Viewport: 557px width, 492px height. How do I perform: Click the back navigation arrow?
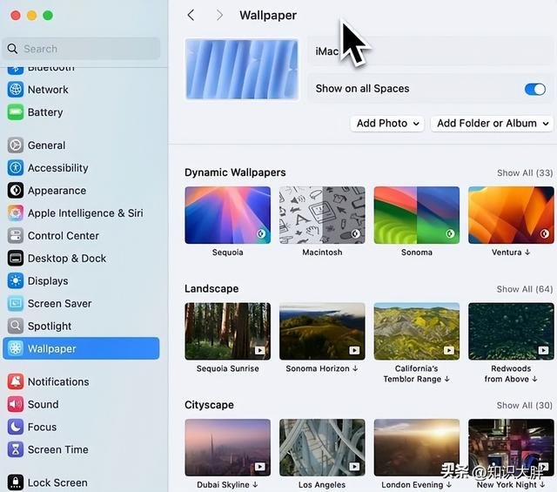pyautogui.click(x=191, y=16)
